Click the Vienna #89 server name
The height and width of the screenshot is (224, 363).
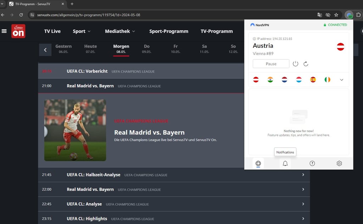click(x=263, y=53)
